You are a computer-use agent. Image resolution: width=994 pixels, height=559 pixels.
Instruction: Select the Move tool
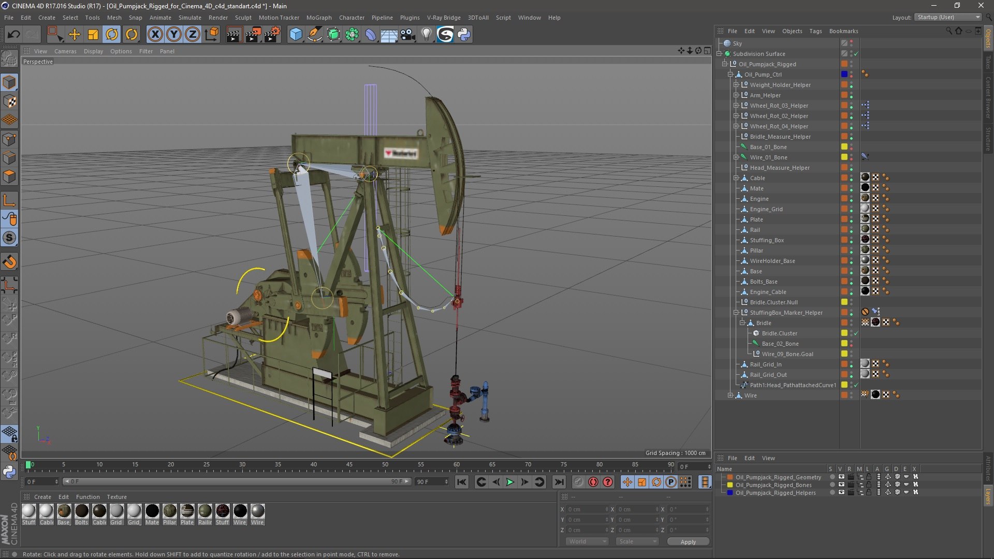pyautogui.click(x=75, y=35)
